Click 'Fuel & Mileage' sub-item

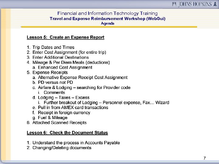coord(53,118)
